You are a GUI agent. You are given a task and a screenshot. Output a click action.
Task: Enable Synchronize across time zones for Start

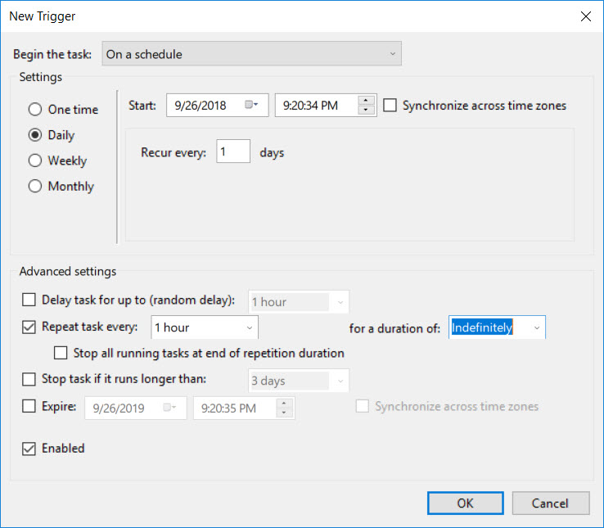pyautogui.click(x=390, y=106)
